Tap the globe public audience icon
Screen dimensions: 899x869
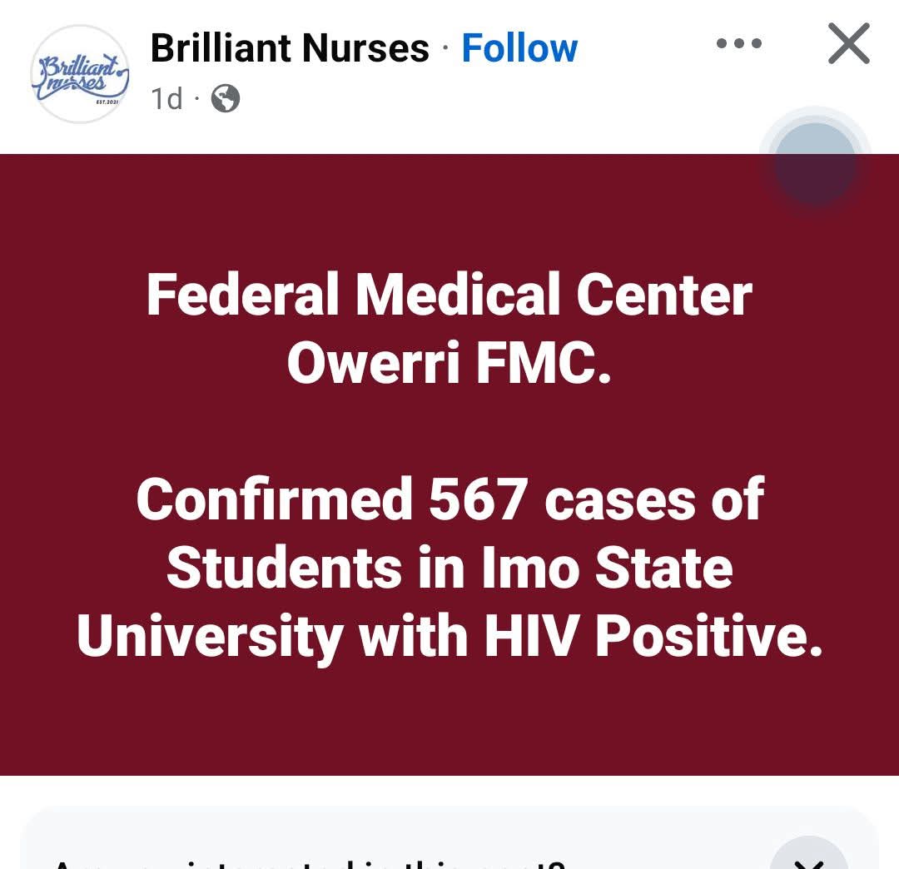click(x=226, y=99)
